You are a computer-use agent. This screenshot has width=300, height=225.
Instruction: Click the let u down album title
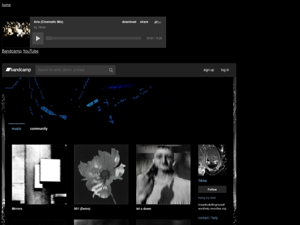(143, 209)
